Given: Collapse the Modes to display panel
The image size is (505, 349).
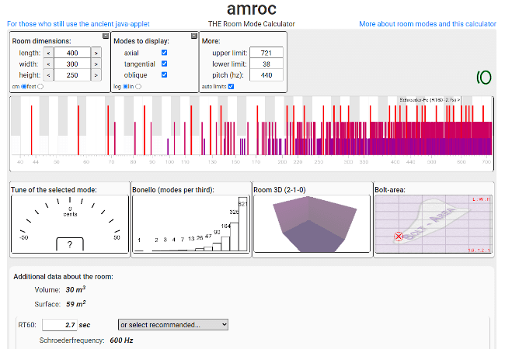Looking at the screenshot, I should [193, 36].
